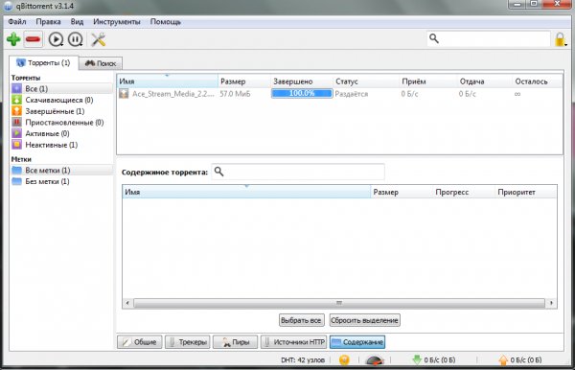The image size is (575, 370).
Task: Click the download speed 0 Б/с indicator
Action: pyautogui.click(x=434, y=360)
